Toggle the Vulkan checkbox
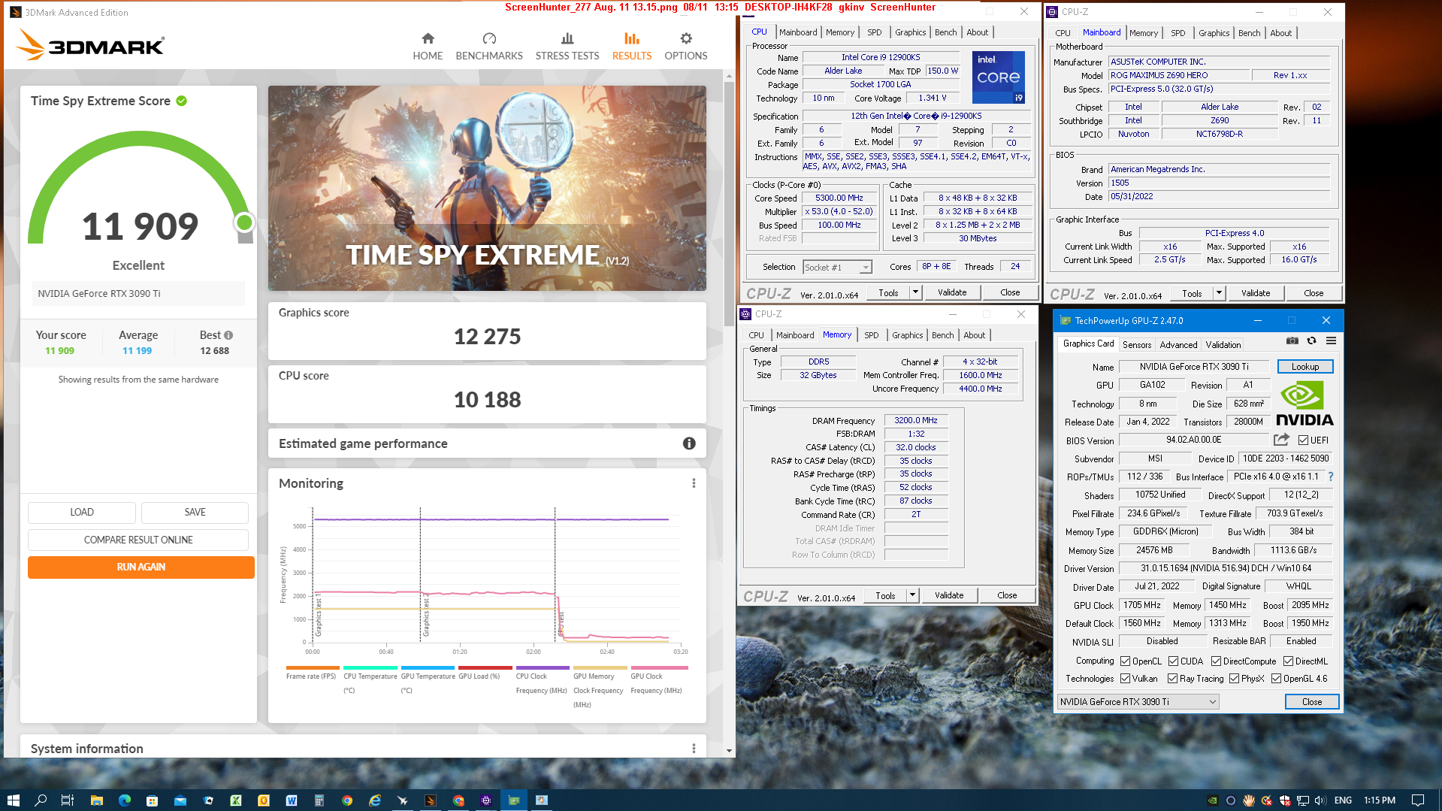This screenshot has width=1442, height=811. point(1125,679)
